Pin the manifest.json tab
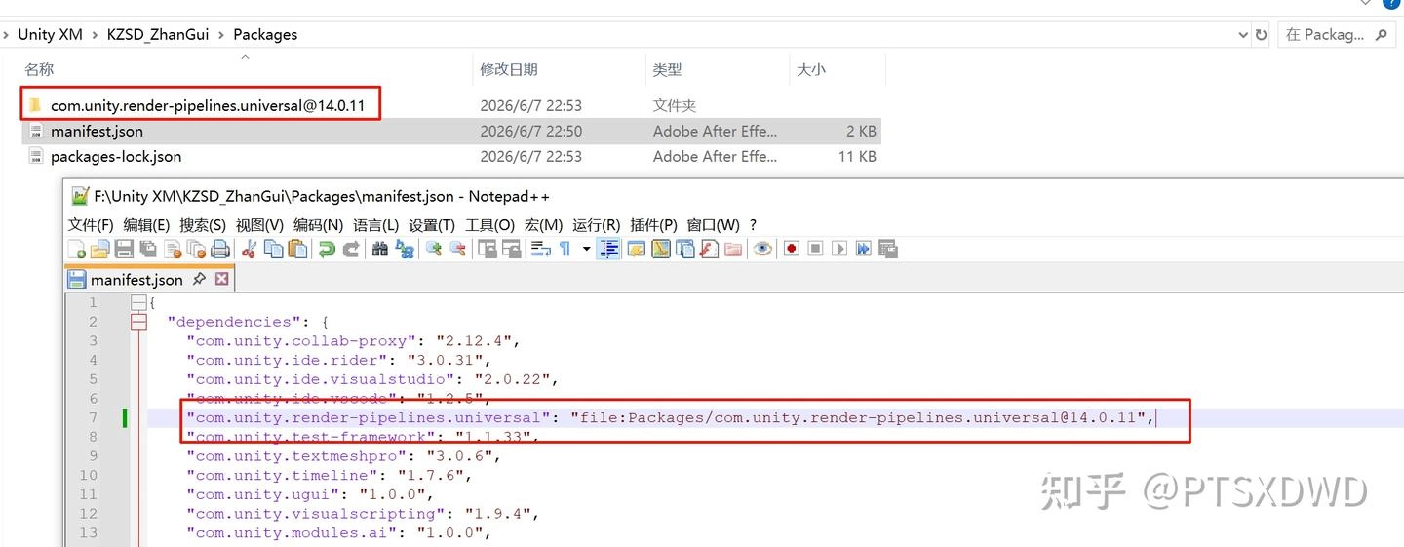The height and width of the screenshot is (547, 1404). pos(199,279)
